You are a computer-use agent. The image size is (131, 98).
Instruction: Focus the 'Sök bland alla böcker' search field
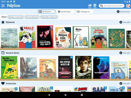(112, 6)
